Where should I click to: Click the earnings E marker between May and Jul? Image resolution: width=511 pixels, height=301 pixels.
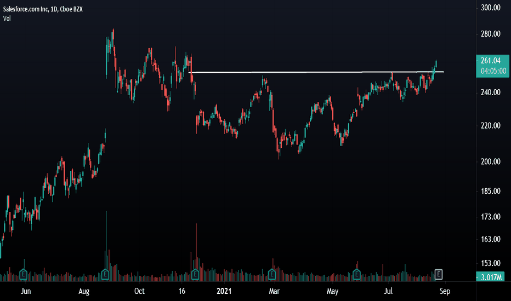click(x=356, y=274)
